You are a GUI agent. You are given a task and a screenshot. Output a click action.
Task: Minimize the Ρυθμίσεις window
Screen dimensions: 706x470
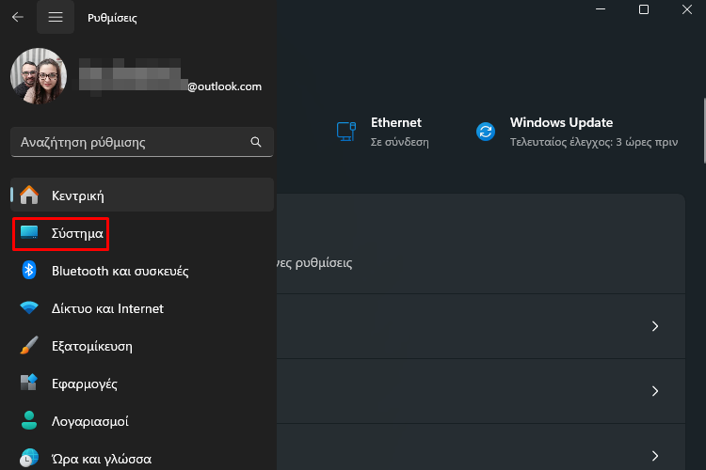point(601,9)
